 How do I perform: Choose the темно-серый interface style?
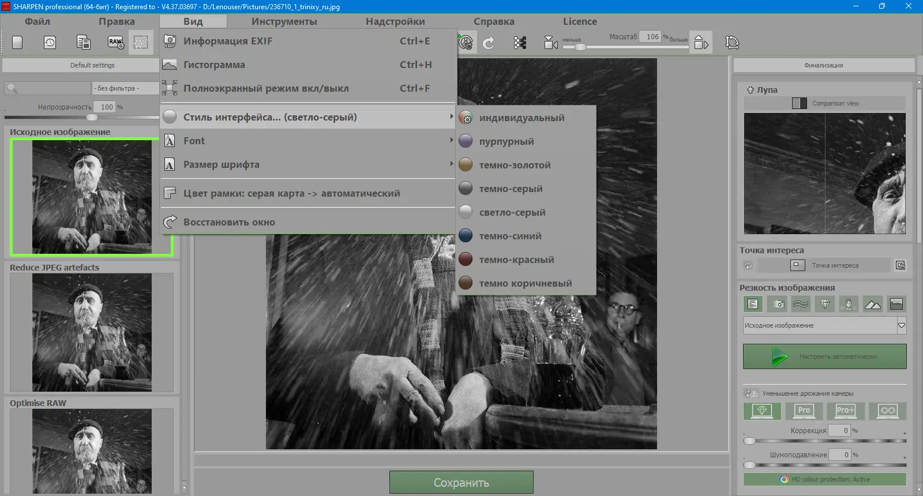pos(526,189)
